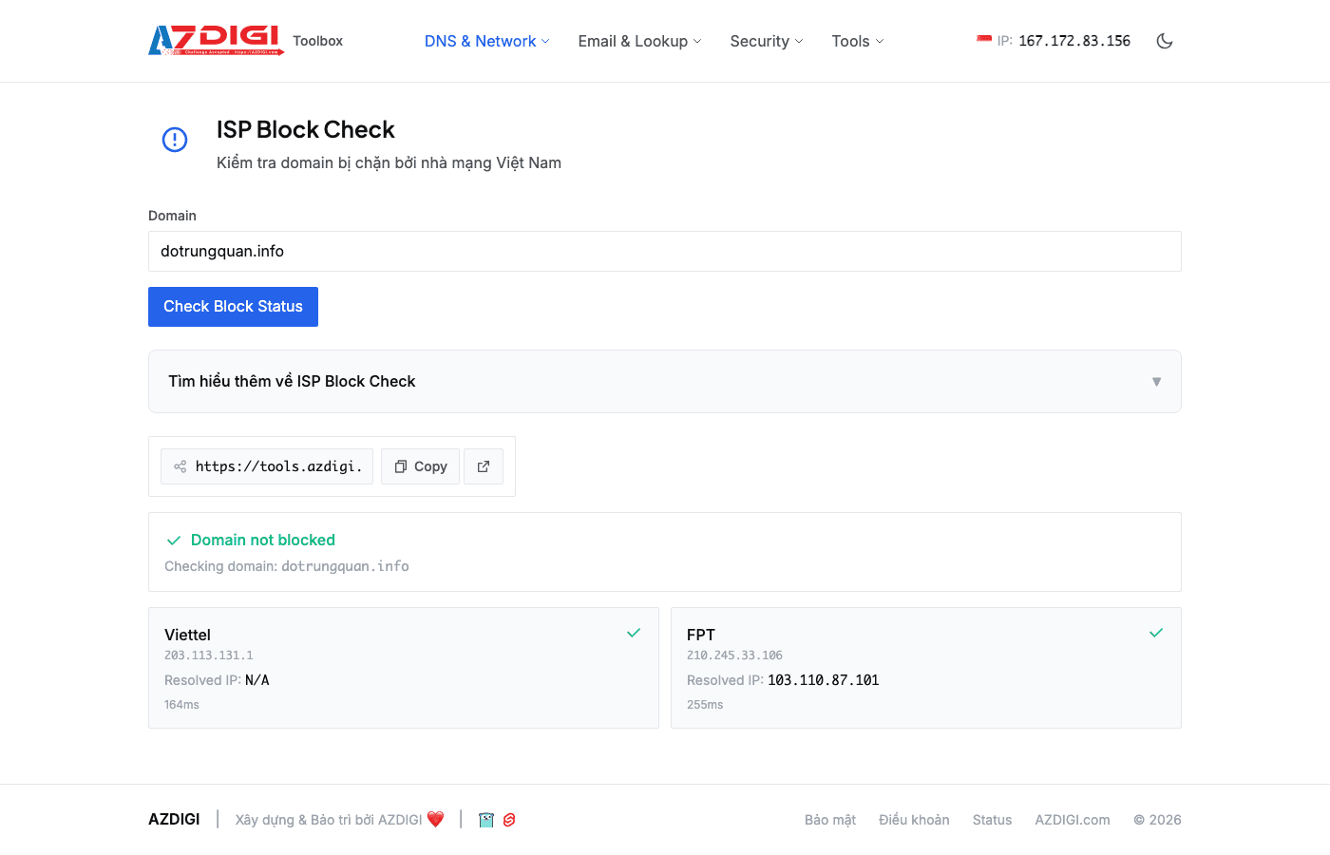This screenshot has width=1330, height=855.
Task: Click the Viettel green checkmark icon
Action: coord(634,633)
